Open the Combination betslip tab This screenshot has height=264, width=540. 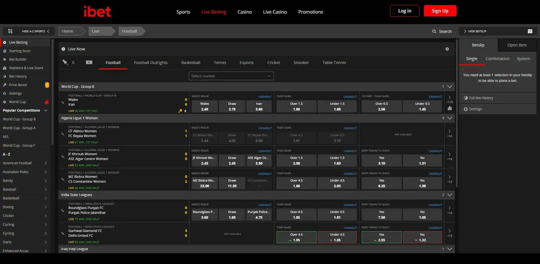click(x=497, y=59)
